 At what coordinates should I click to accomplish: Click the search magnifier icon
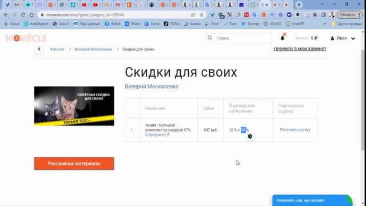[210, 38]
